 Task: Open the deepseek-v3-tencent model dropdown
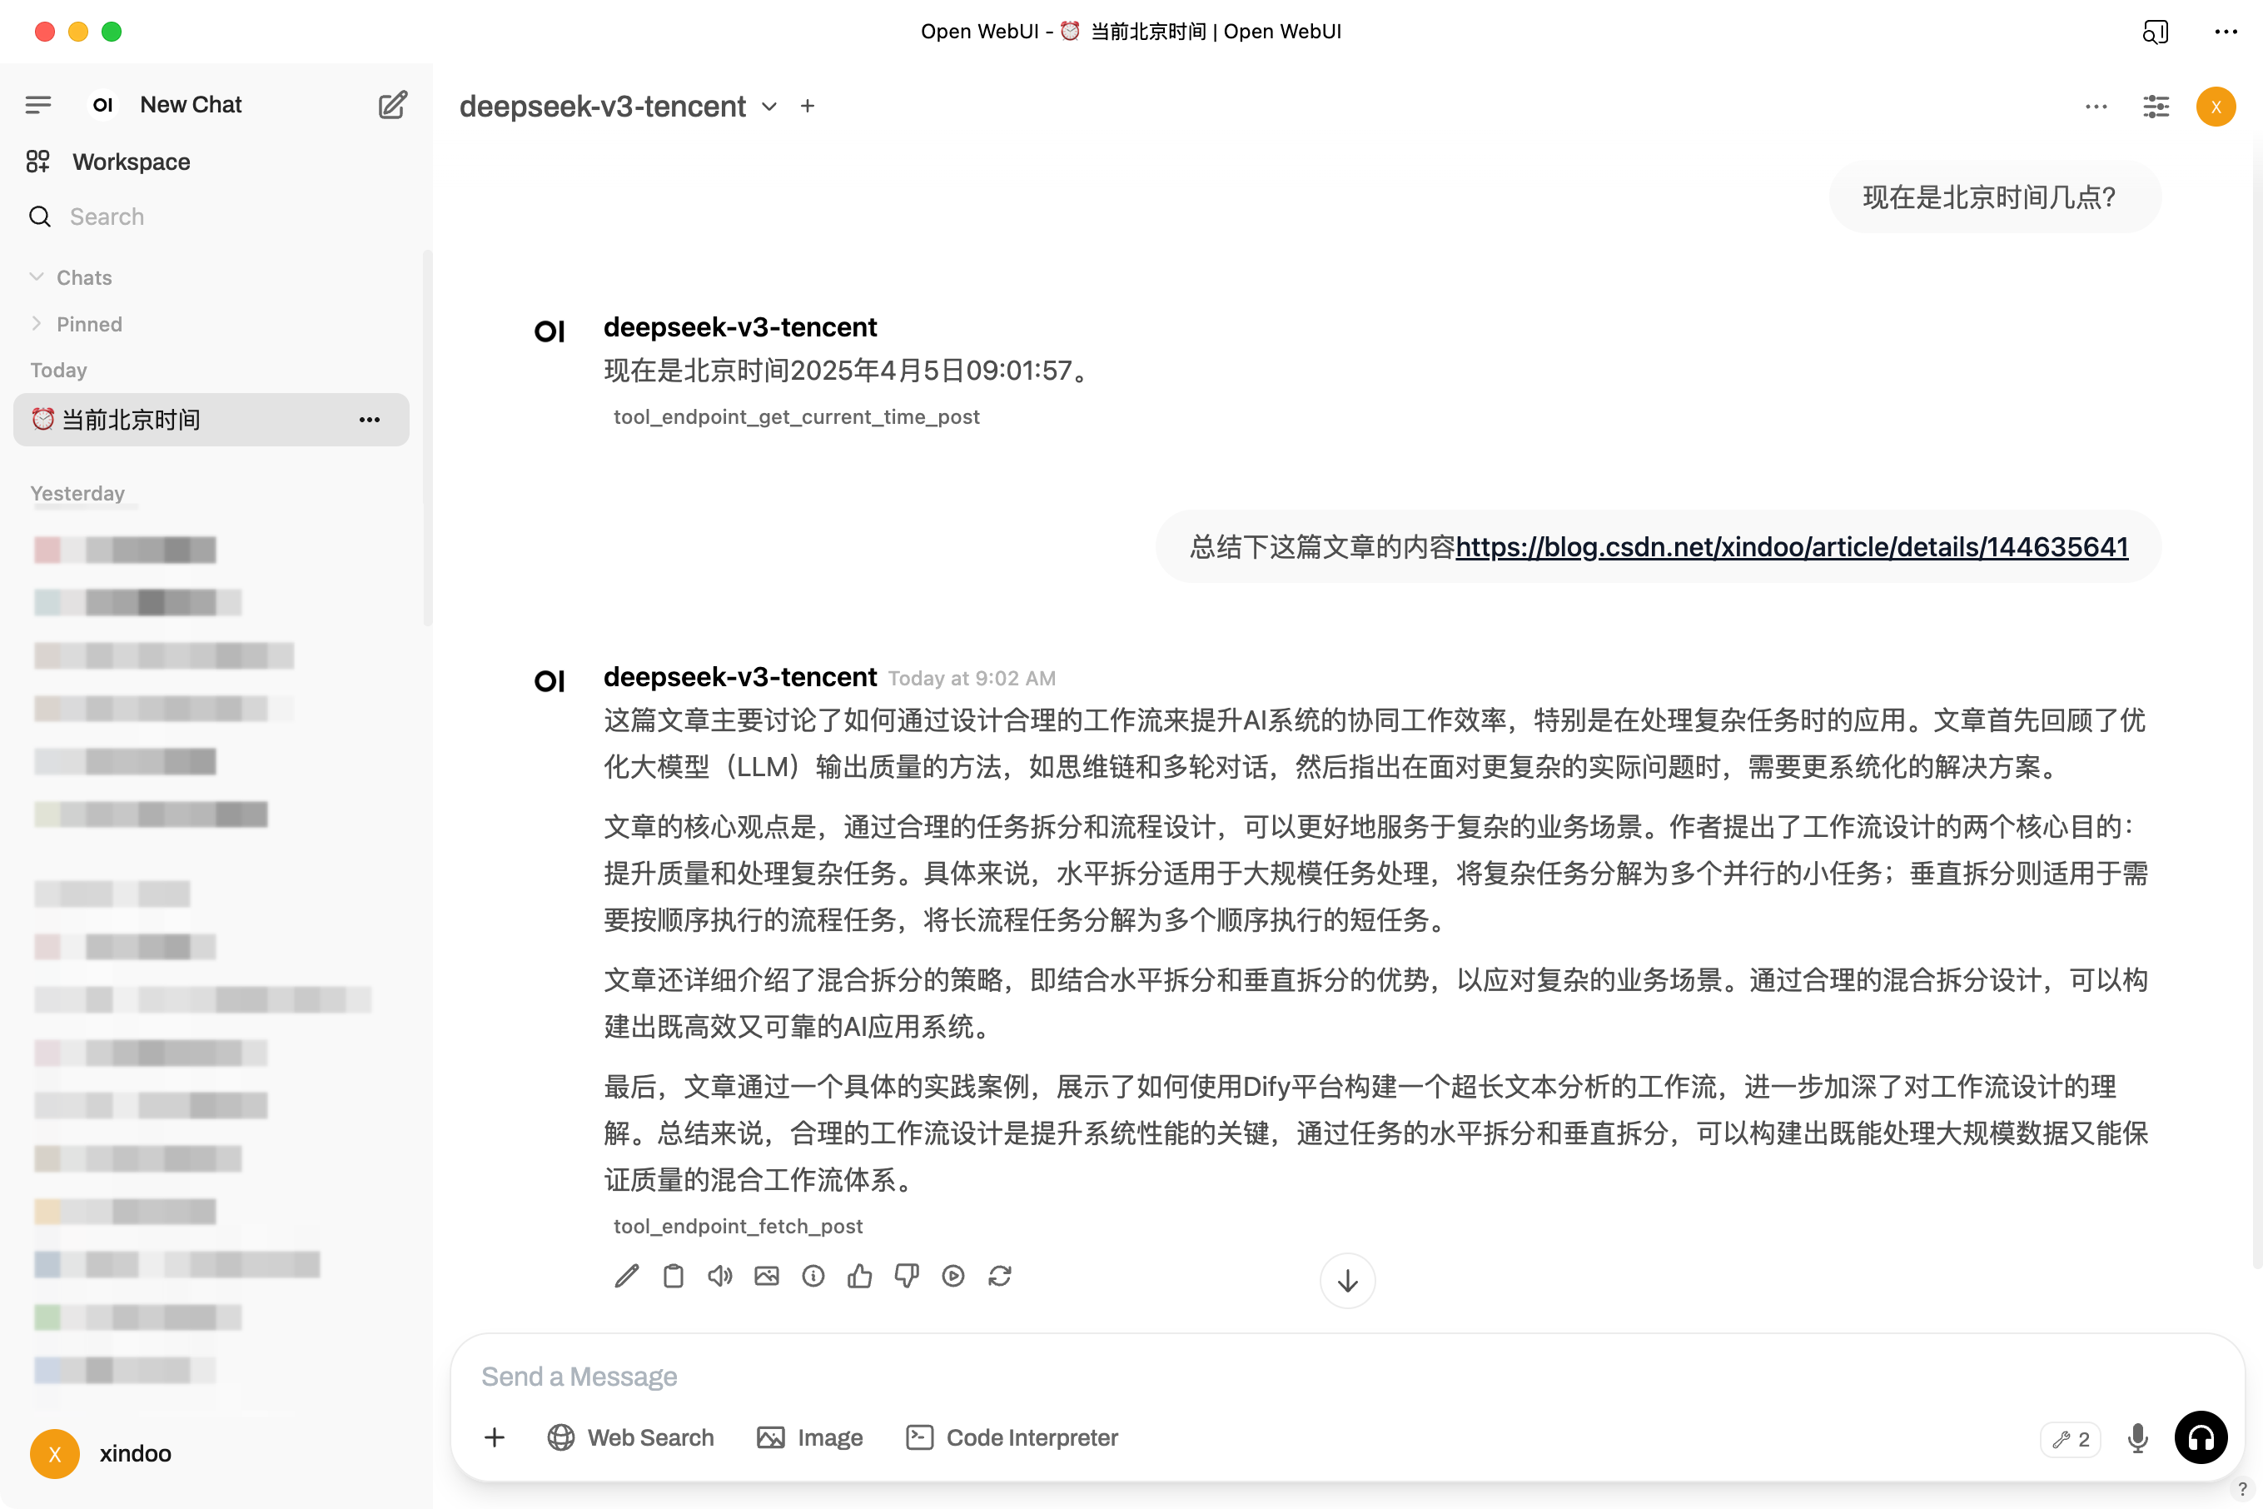point(768,107)
